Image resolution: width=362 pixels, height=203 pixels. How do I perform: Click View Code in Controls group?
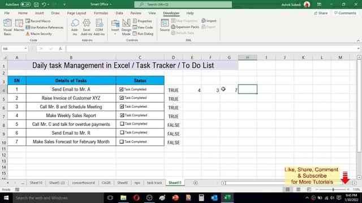click(143, 28)
